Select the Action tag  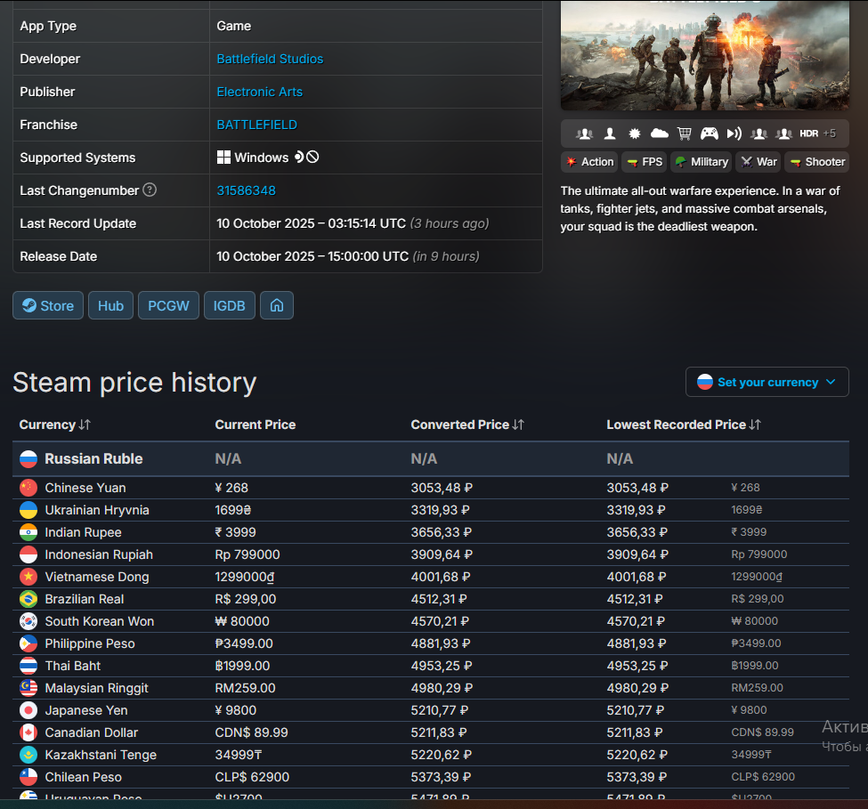tap(589, 162)
